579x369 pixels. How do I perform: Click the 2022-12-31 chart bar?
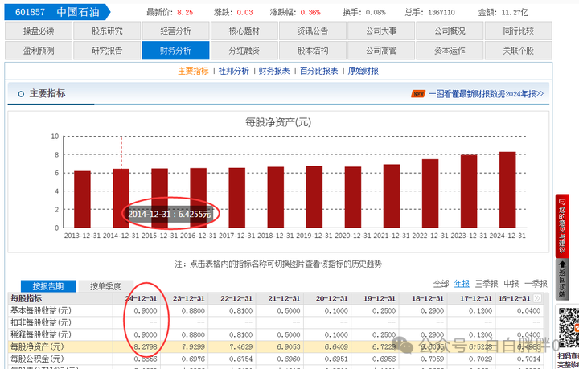pyautogui.click(x=430, y=194)
